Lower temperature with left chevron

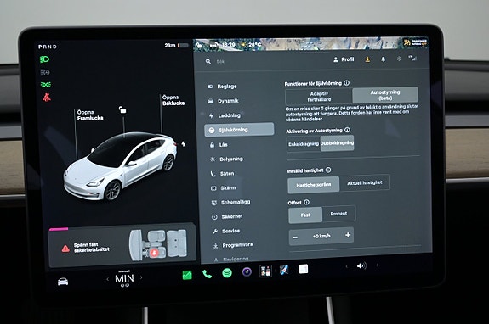tap(108, 279)
